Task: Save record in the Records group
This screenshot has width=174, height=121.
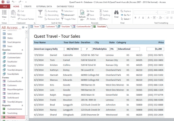Action: pos(90,15)
